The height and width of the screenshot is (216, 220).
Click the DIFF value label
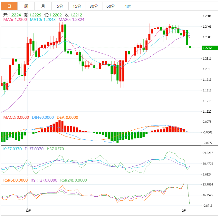[43, 117]
